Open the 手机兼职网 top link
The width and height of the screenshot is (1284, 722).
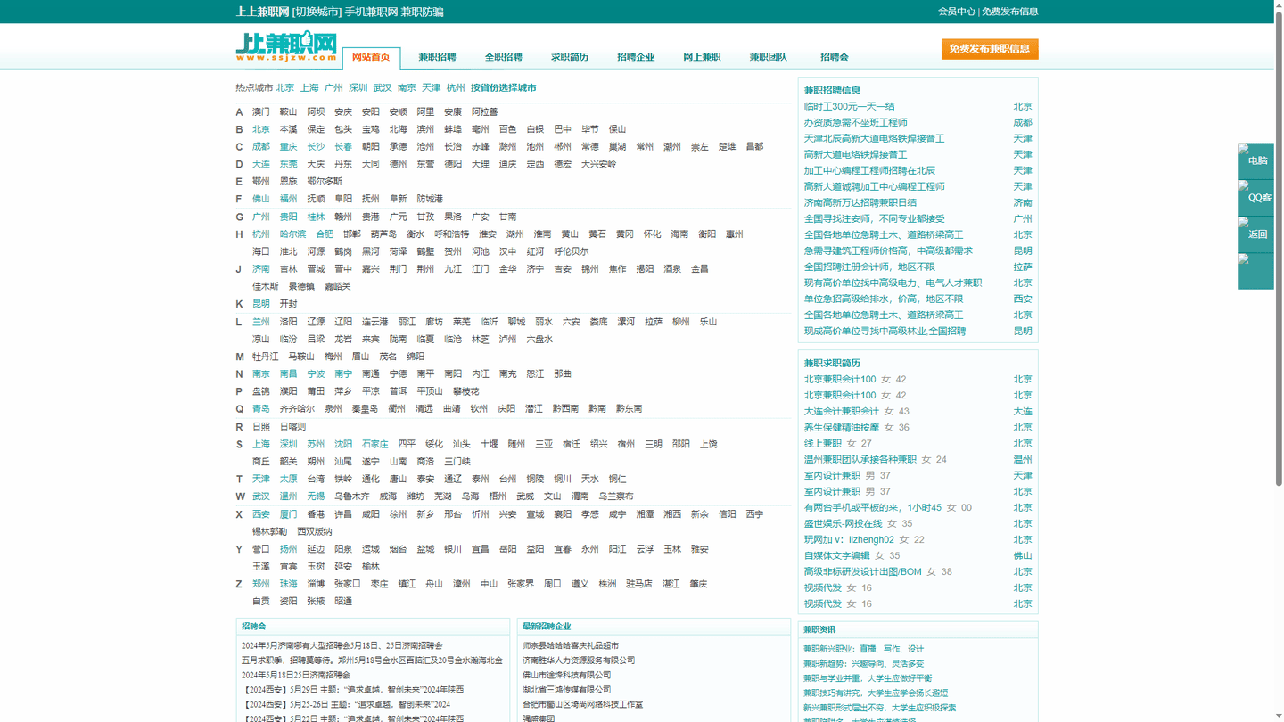pyautogui.click(x=371, y=12)
